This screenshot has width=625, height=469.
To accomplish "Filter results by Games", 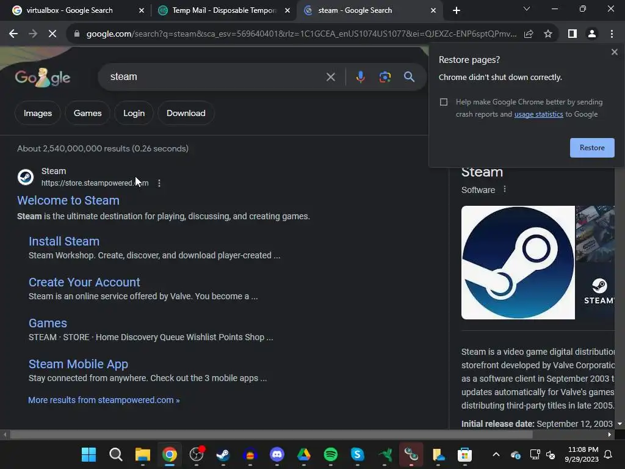I will click(87, 113).
